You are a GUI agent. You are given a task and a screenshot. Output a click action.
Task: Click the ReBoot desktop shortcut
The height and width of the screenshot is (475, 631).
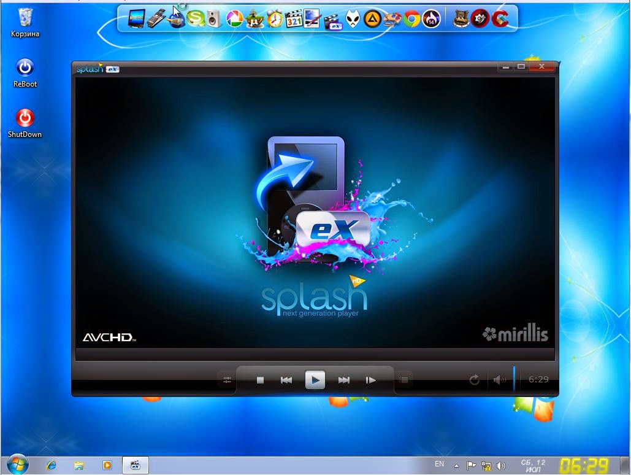point(25,73)
